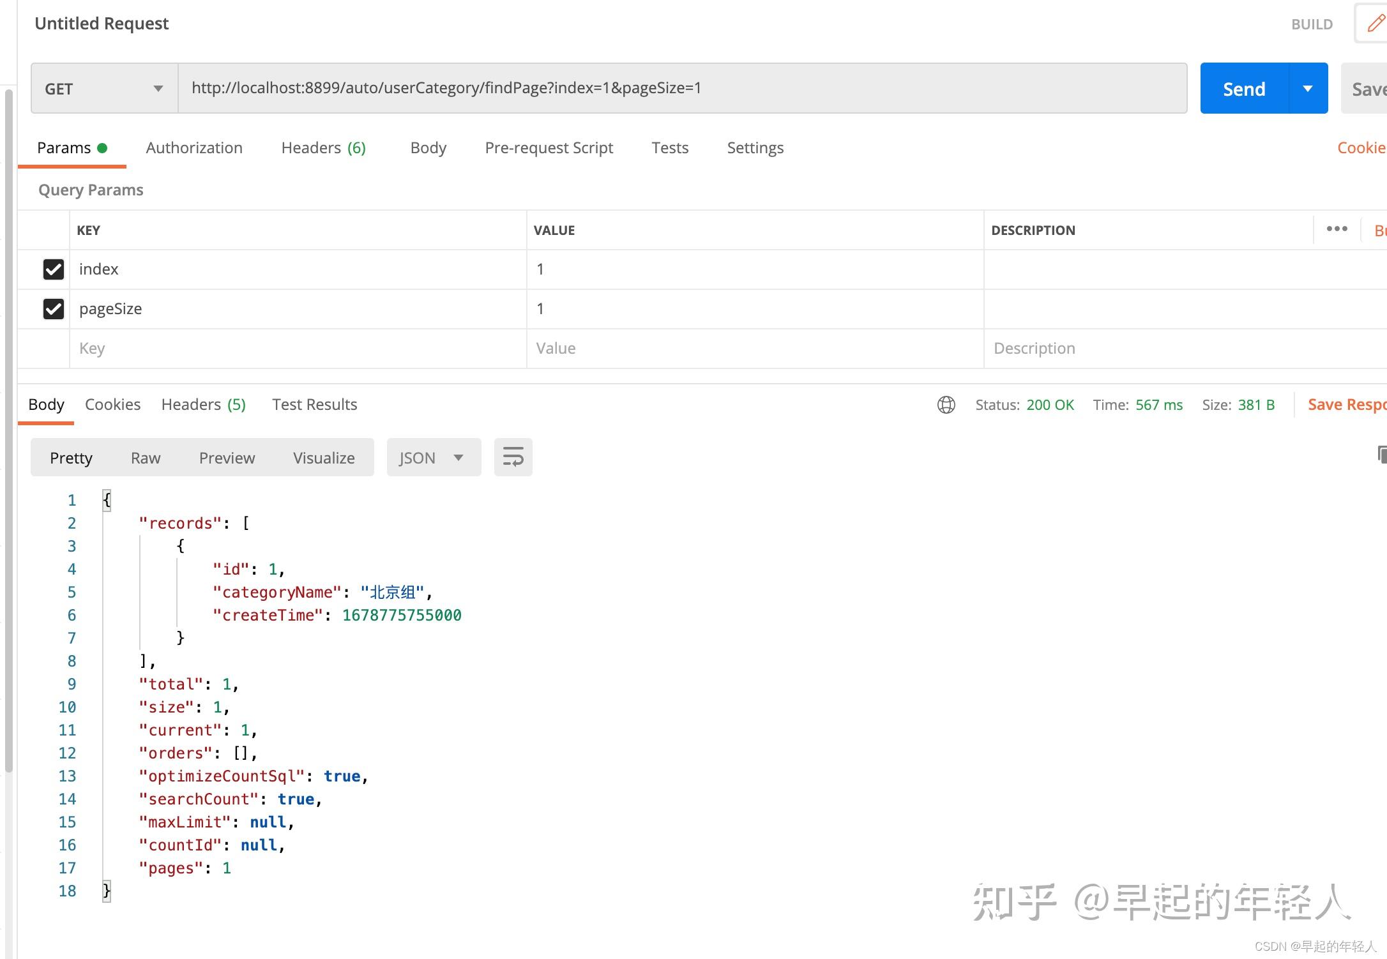The image size is (1387, 959).
Task: Switch response view to Preview
Action: [x=227, y=458]
